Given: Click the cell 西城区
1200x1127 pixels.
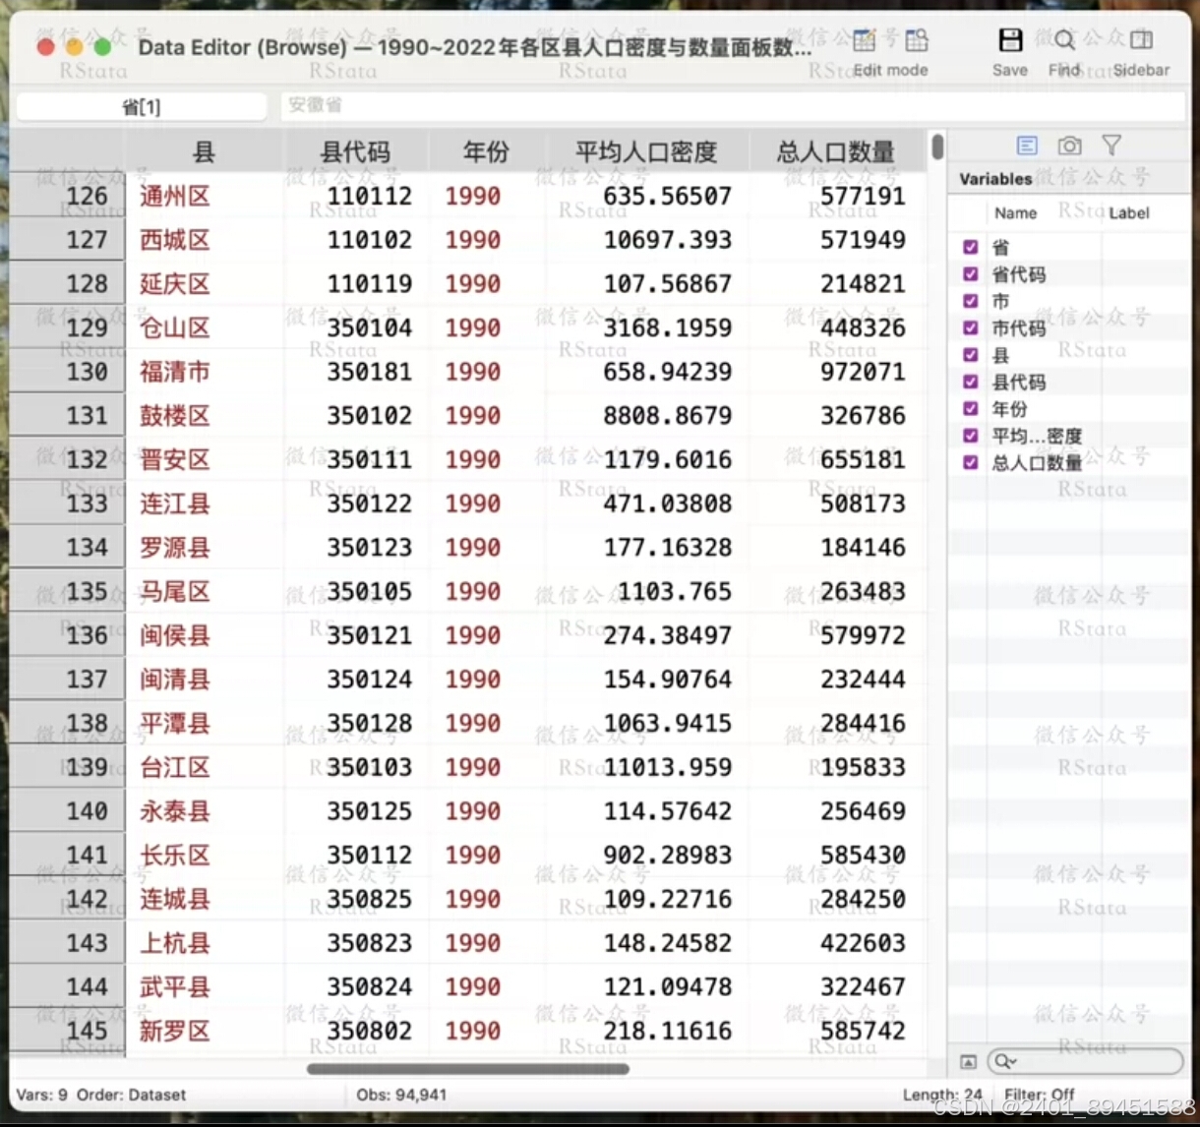Looking at the screenshot, I should click(x=175, y=240).
